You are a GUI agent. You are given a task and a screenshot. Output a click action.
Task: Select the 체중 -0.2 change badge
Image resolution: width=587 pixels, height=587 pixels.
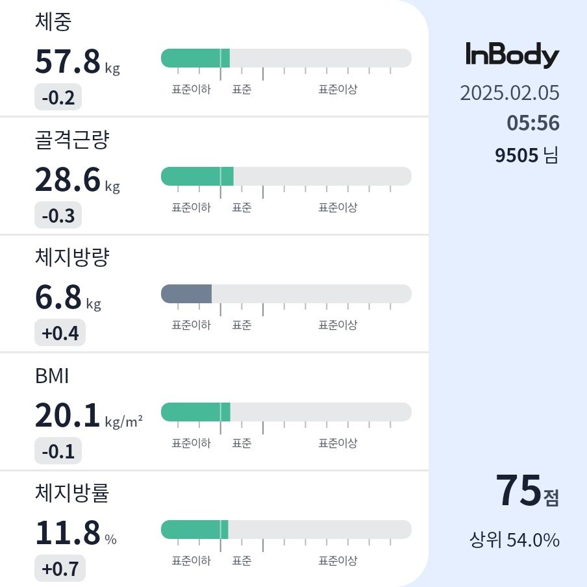point(58,97)
